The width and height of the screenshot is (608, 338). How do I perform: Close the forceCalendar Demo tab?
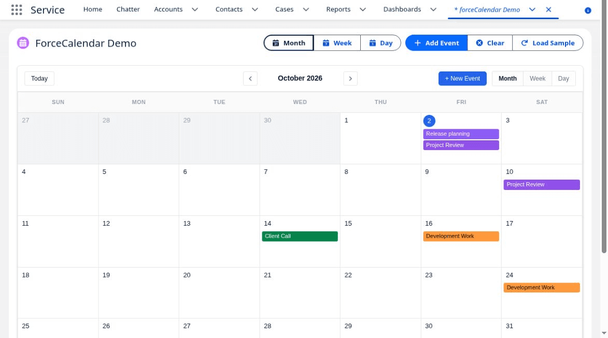(548, 10)
